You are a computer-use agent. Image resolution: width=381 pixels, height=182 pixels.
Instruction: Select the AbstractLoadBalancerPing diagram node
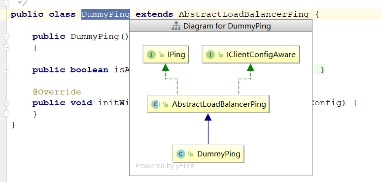pos(208,104)
